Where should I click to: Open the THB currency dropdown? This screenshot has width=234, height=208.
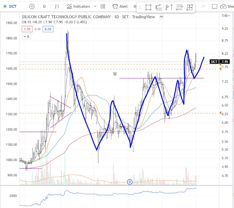click(x=226, y=16)
